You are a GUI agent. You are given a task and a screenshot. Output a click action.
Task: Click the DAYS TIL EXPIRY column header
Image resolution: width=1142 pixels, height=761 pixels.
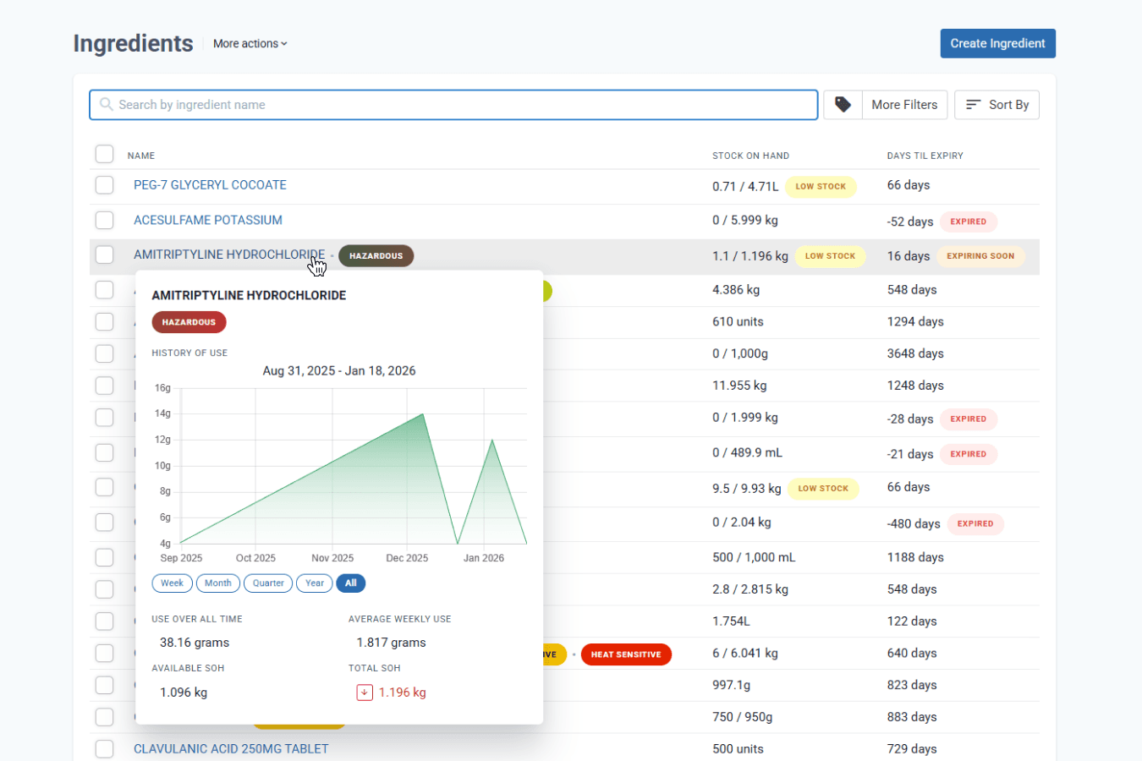925,156
